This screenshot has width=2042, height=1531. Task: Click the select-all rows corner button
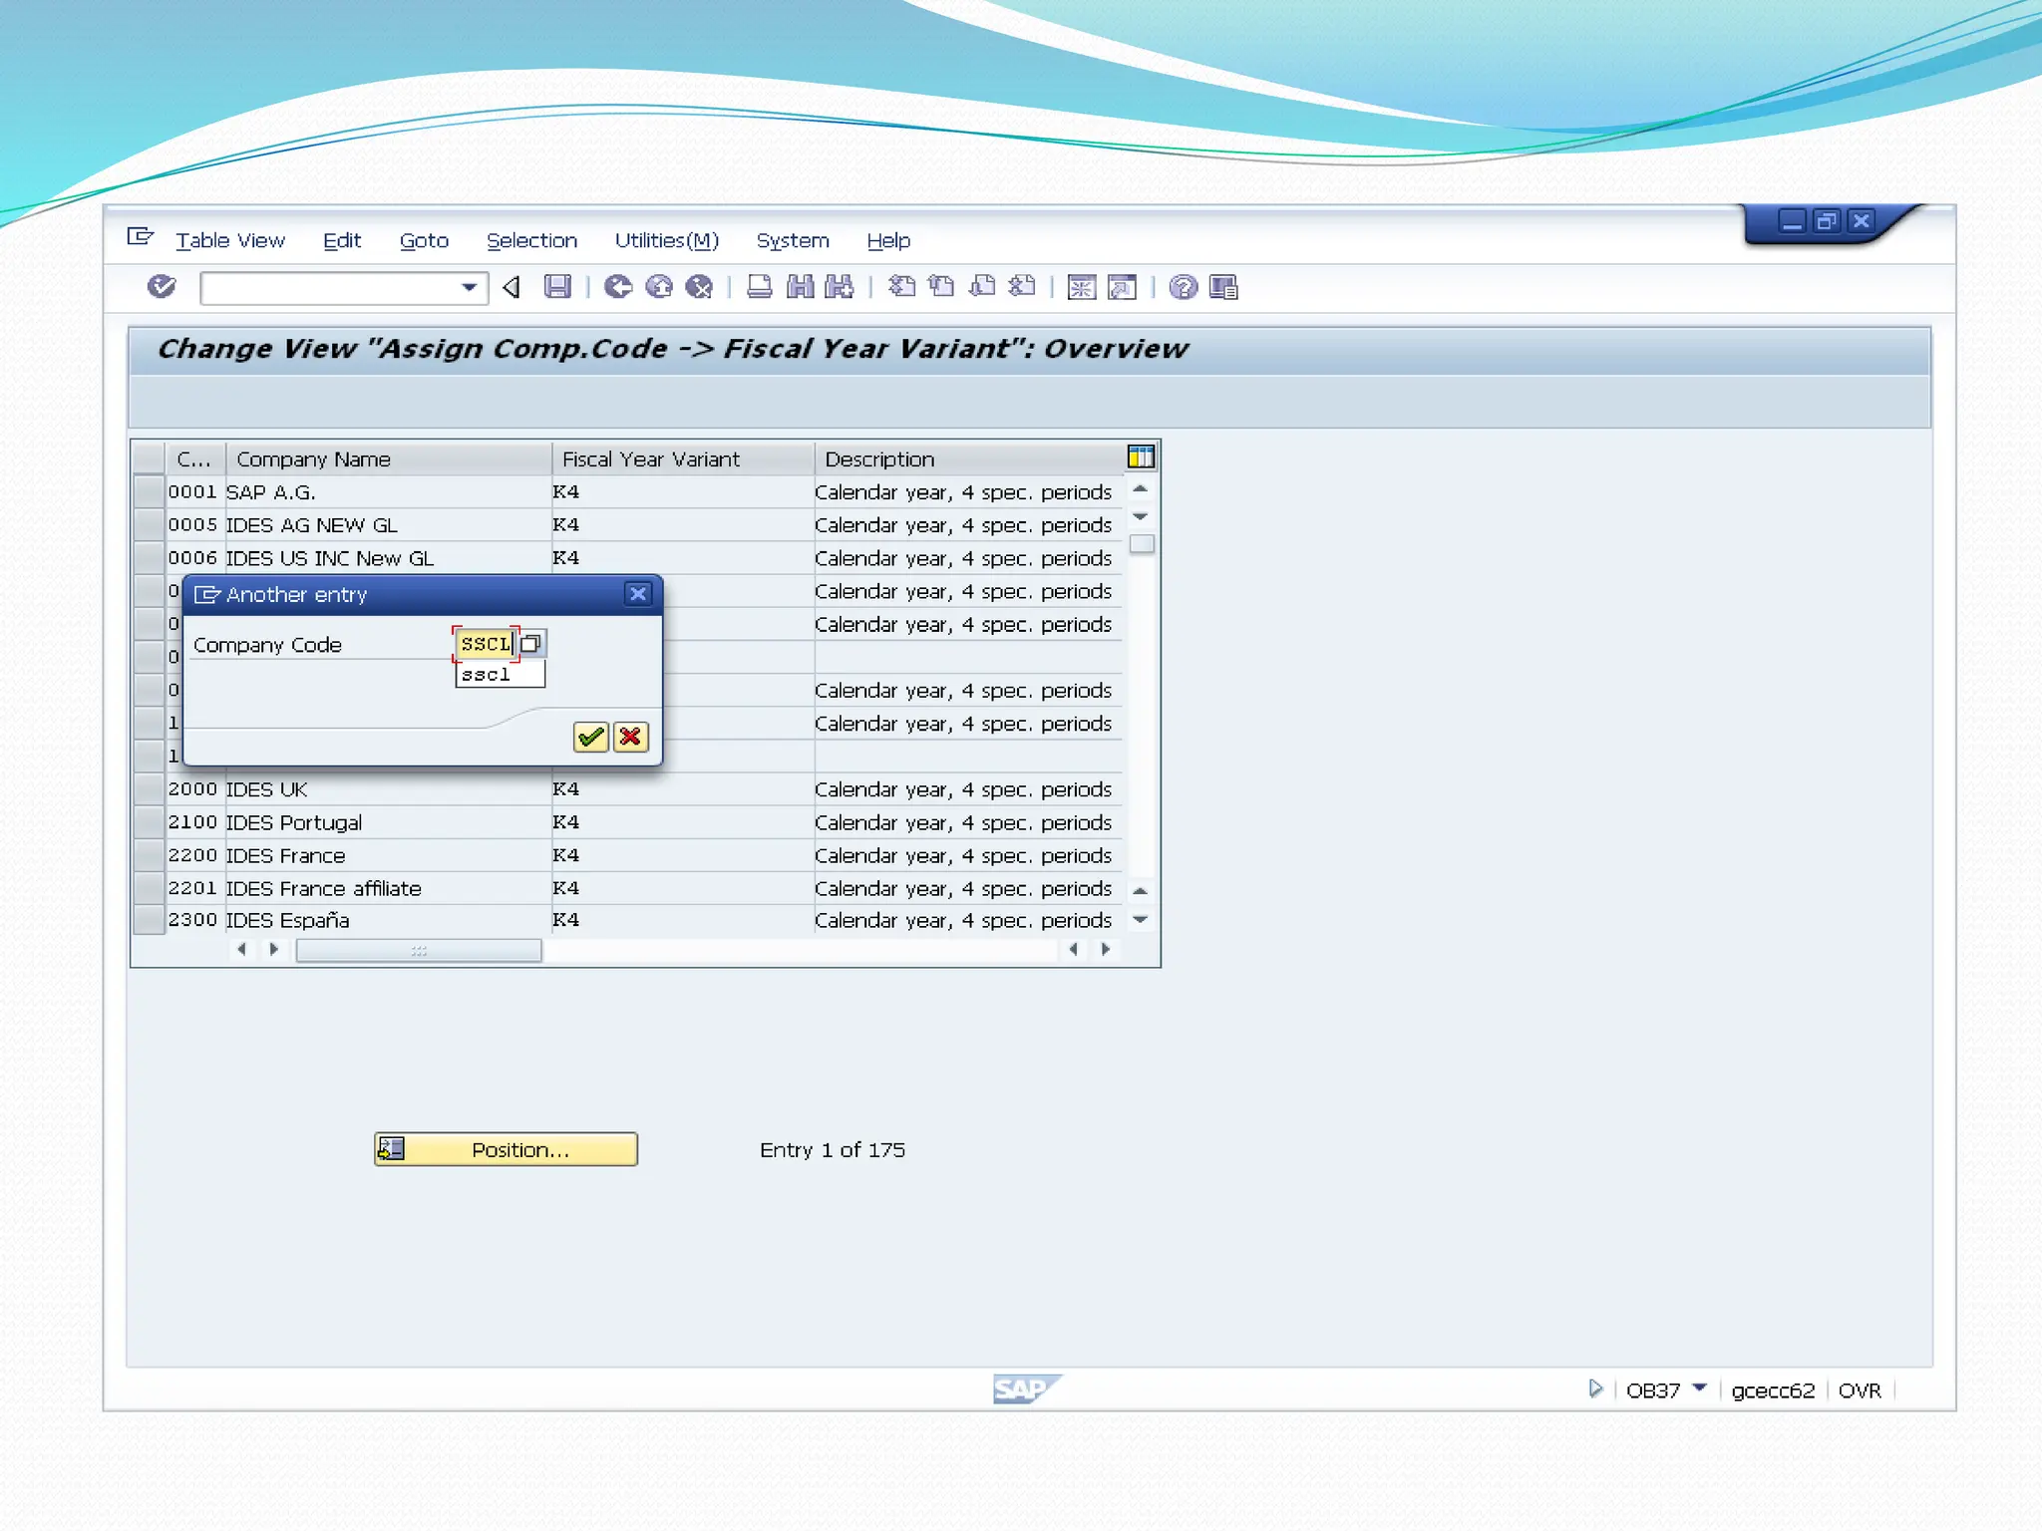click(x=149, y=459)
